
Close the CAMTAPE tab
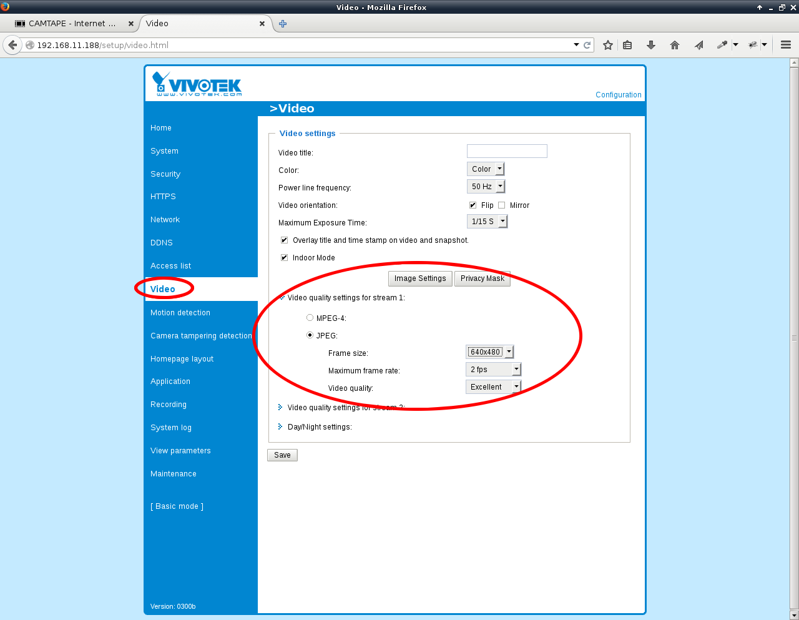pos(130,24)
